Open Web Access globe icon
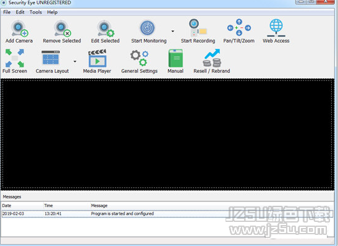This screenshot has width=338, height=246. pyautogui.click(x=276, y=28)
